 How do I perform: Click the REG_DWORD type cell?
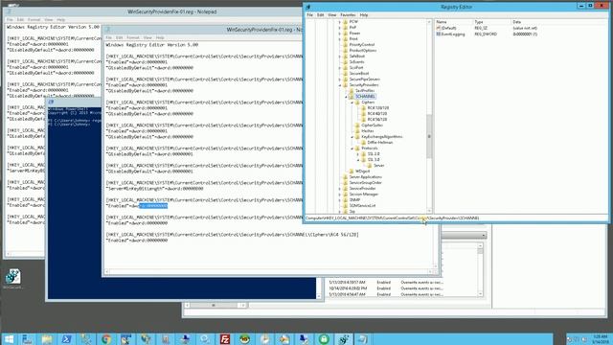click(x=486, y=34)
